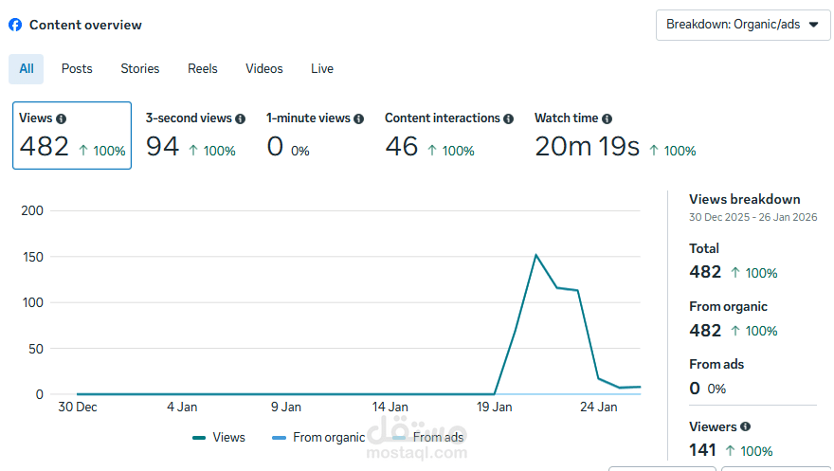The image size is (834, 471).
Task: Click the 3-second views info icon
Action: [x=241, y=119]
